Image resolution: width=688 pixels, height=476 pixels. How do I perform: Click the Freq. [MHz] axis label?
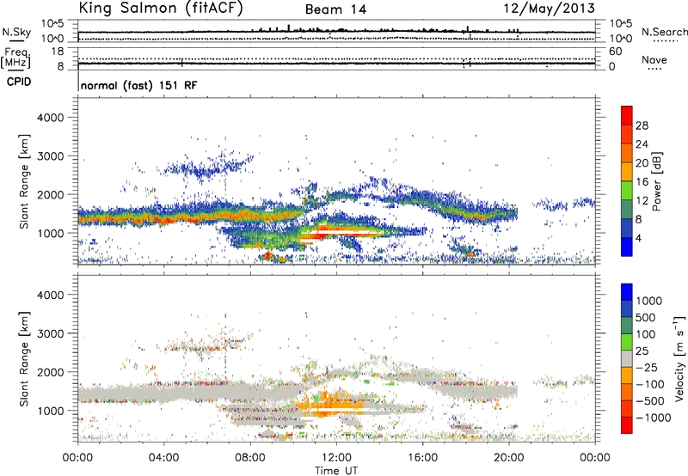pyautogui.click(x=15, y=58)
